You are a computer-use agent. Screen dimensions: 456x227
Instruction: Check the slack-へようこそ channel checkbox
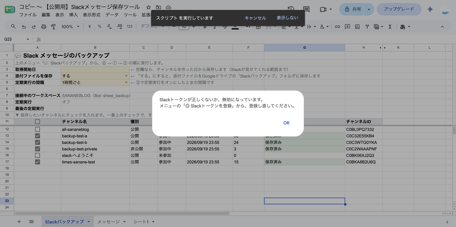click(x=38, y=155)
